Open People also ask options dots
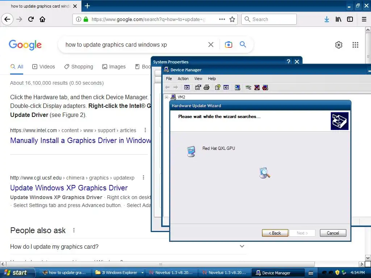The height and width of the screenshot is (278, 371). click(x=74, y=230)
